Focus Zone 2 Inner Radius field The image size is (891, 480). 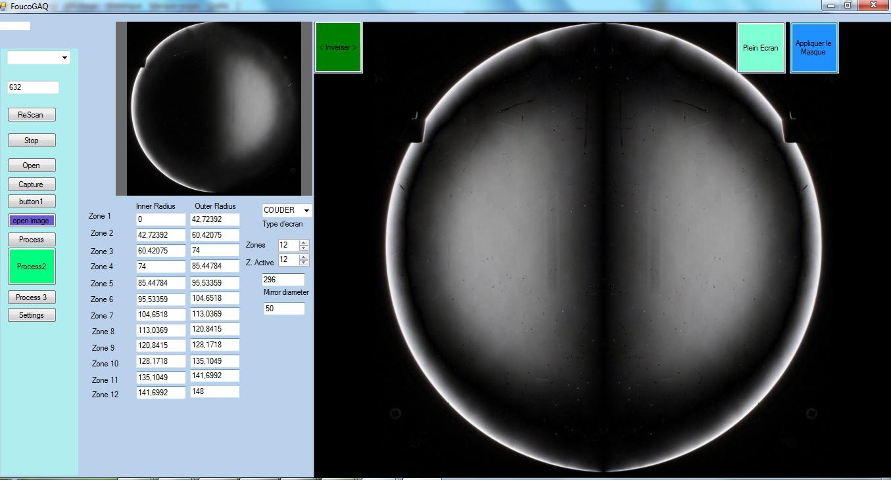[161, 234]
